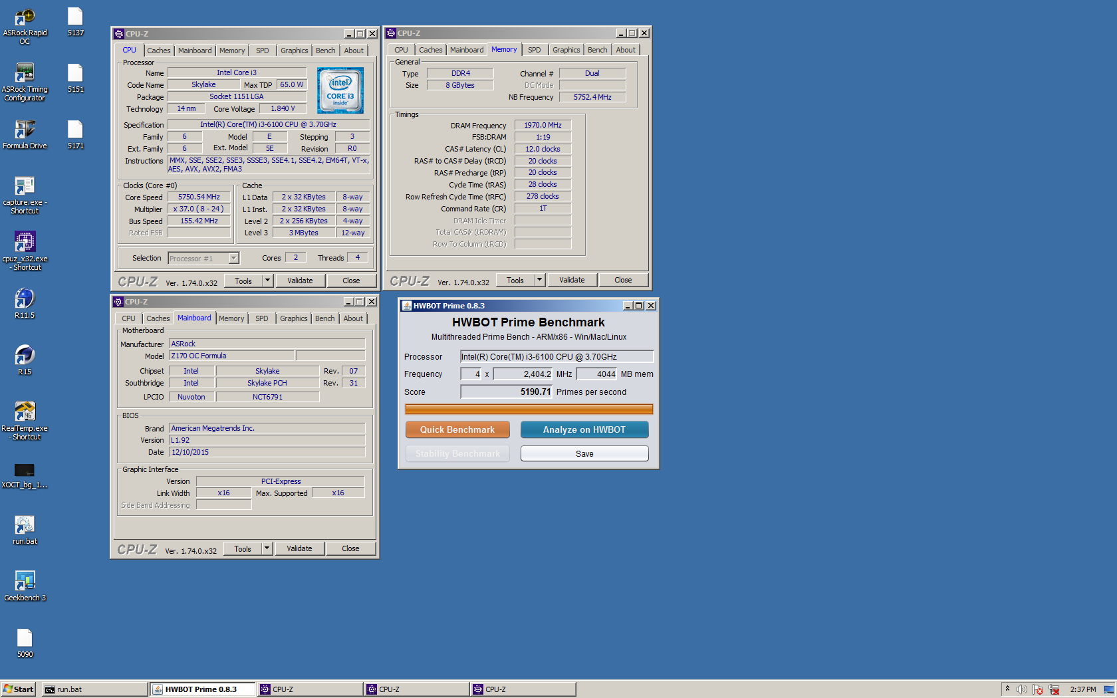Open About tab in Mainboard window
The height and width of the screenshot is (698, 1117).
coord(353,318)
